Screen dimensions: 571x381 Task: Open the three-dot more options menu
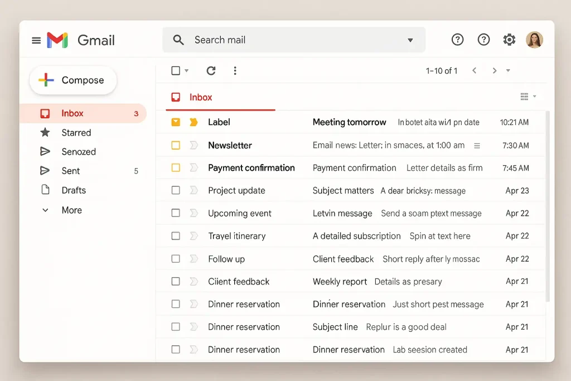coord(235,71)
